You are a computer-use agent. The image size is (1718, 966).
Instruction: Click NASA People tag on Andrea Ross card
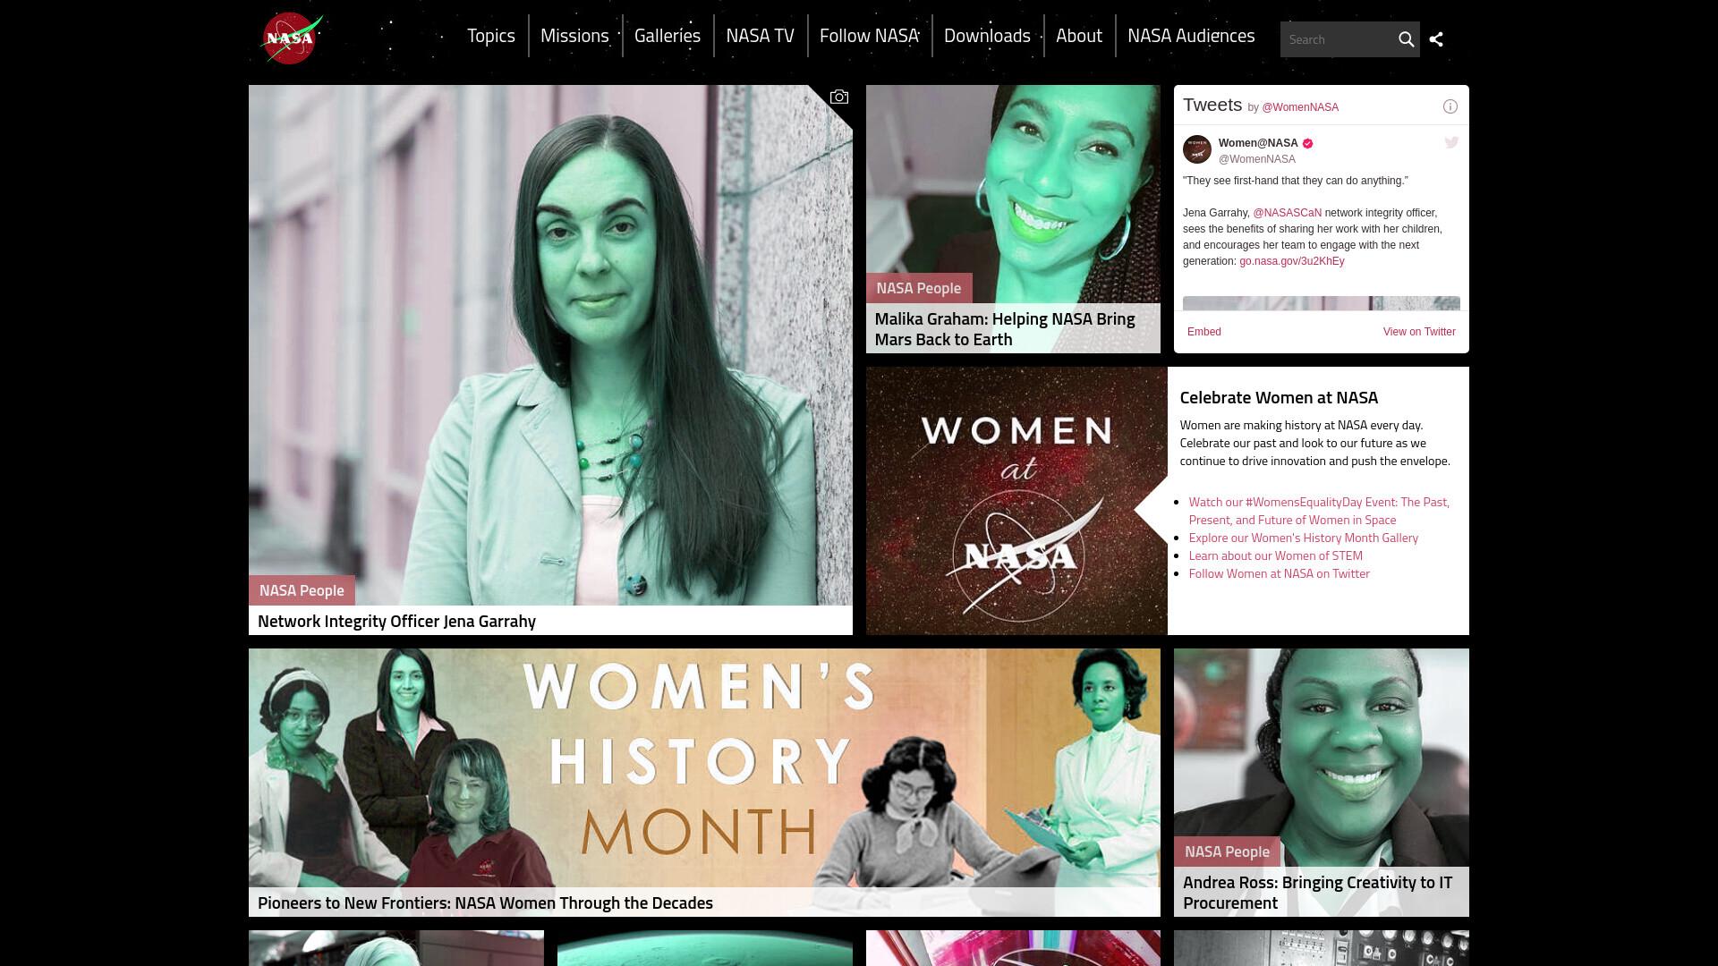pyautogui.click(x=1227, y=852)
